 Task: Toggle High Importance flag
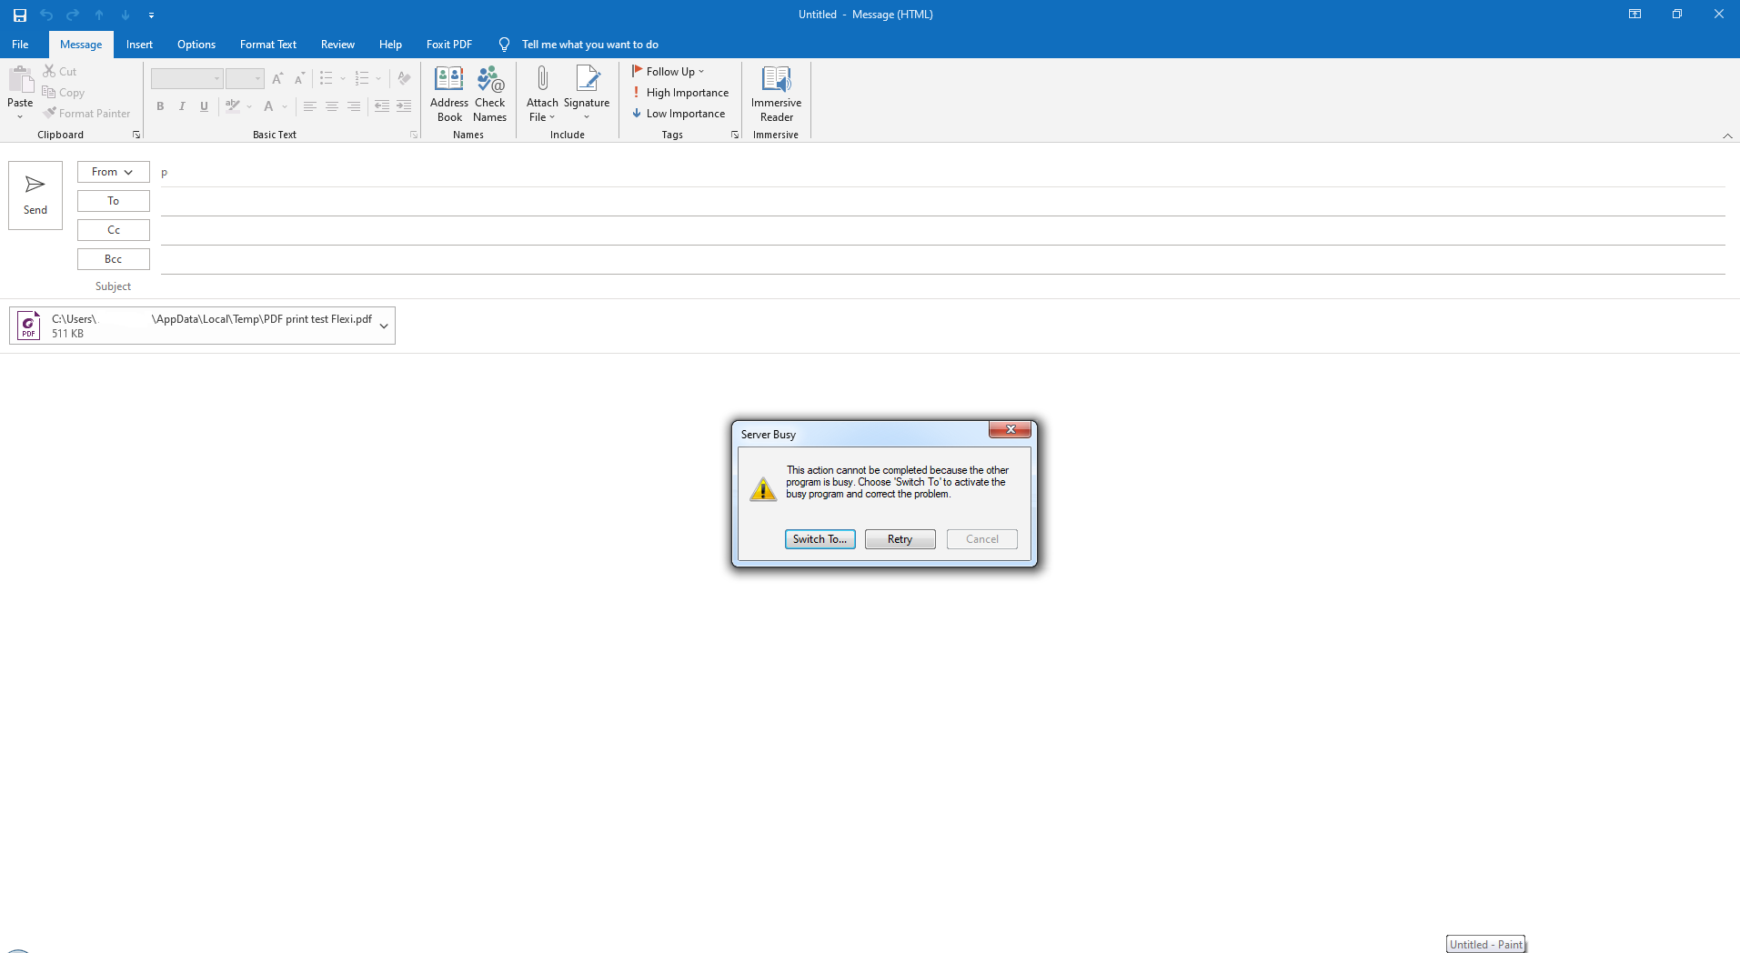coord(680,93)
